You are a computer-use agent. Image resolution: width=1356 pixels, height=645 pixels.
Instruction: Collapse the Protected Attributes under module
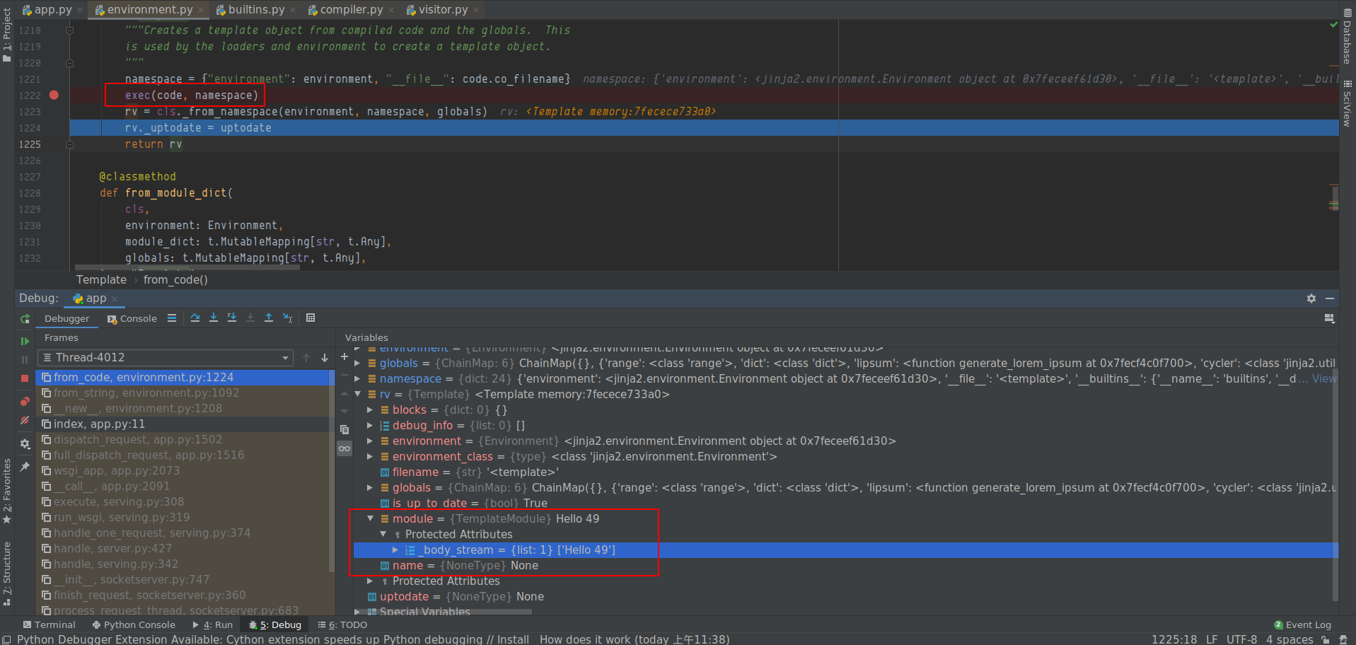coord(383,534)
